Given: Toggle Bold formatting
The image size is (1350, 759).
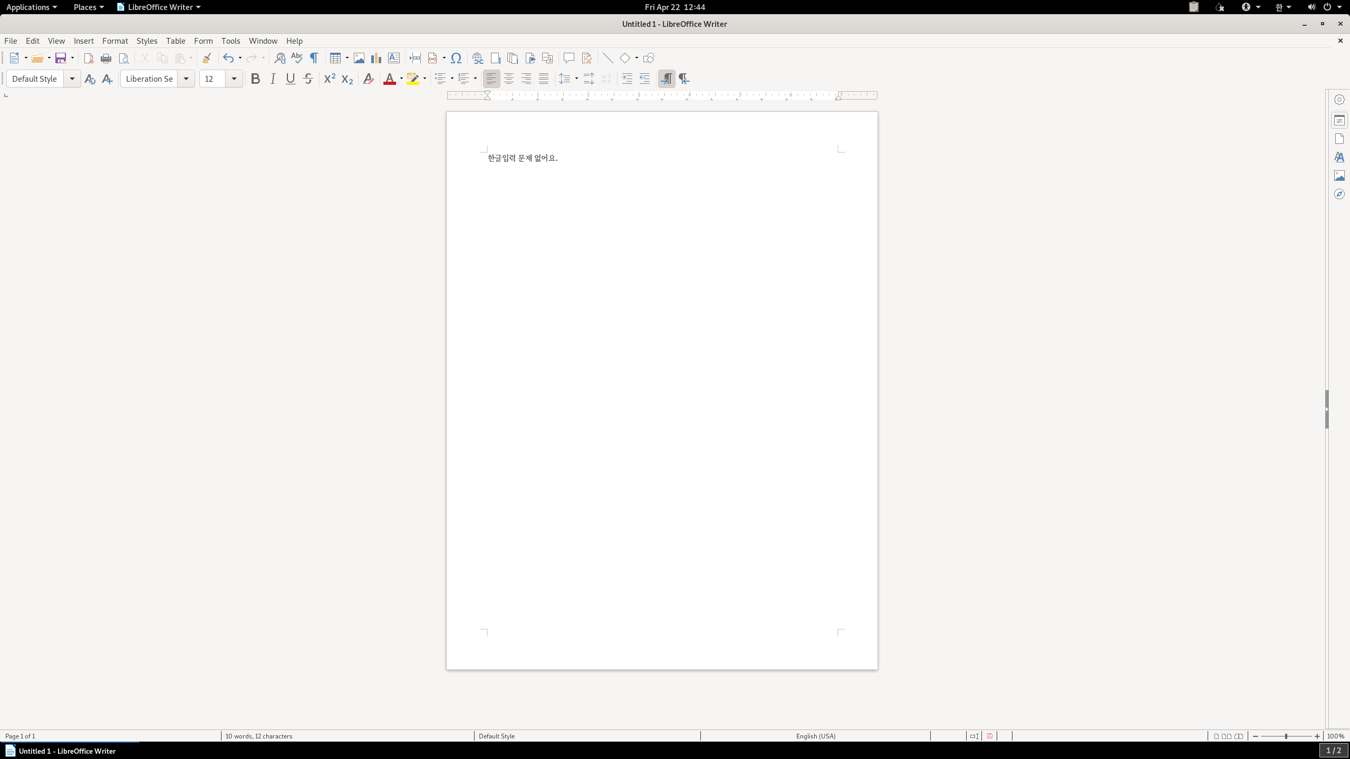Looking at the screenshot, I should click(x=255, y=79).
